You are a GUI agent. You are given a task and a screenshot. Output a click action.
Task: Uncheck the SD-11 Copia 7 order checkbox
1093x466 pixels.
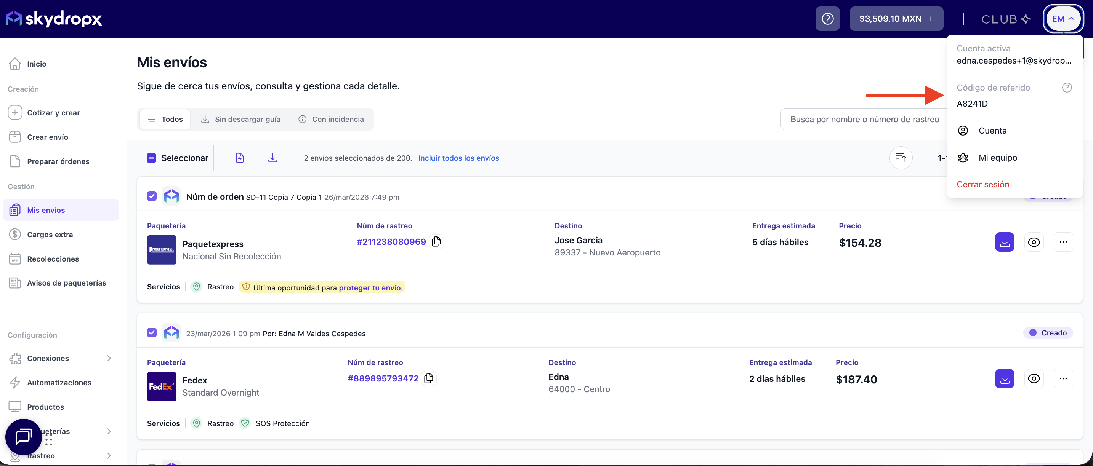tap(152, 196)
